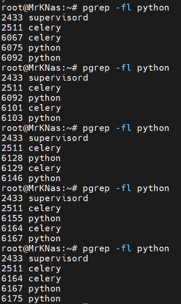Click the first pgrep -fl python command
Image resolution: width=181 pixels, height=304 pixels.
pyautogui.click(x=126, y=8)
